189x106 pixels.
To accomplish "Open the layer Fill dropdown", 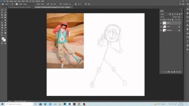I will pos(182,20).
